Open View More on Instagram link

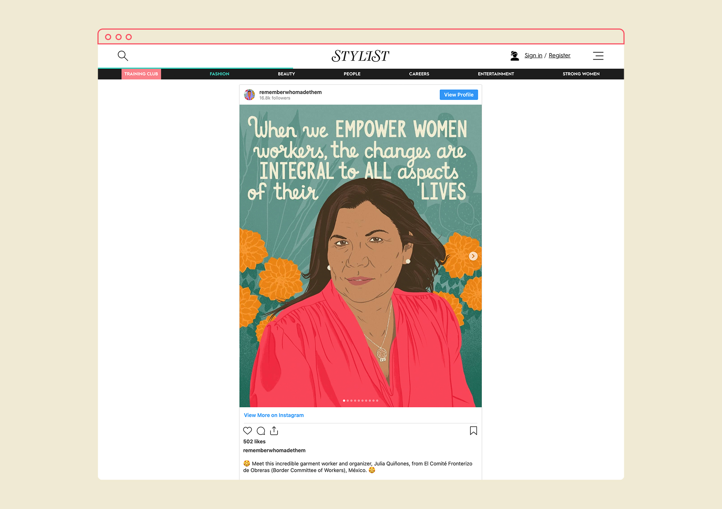[274, 415]
